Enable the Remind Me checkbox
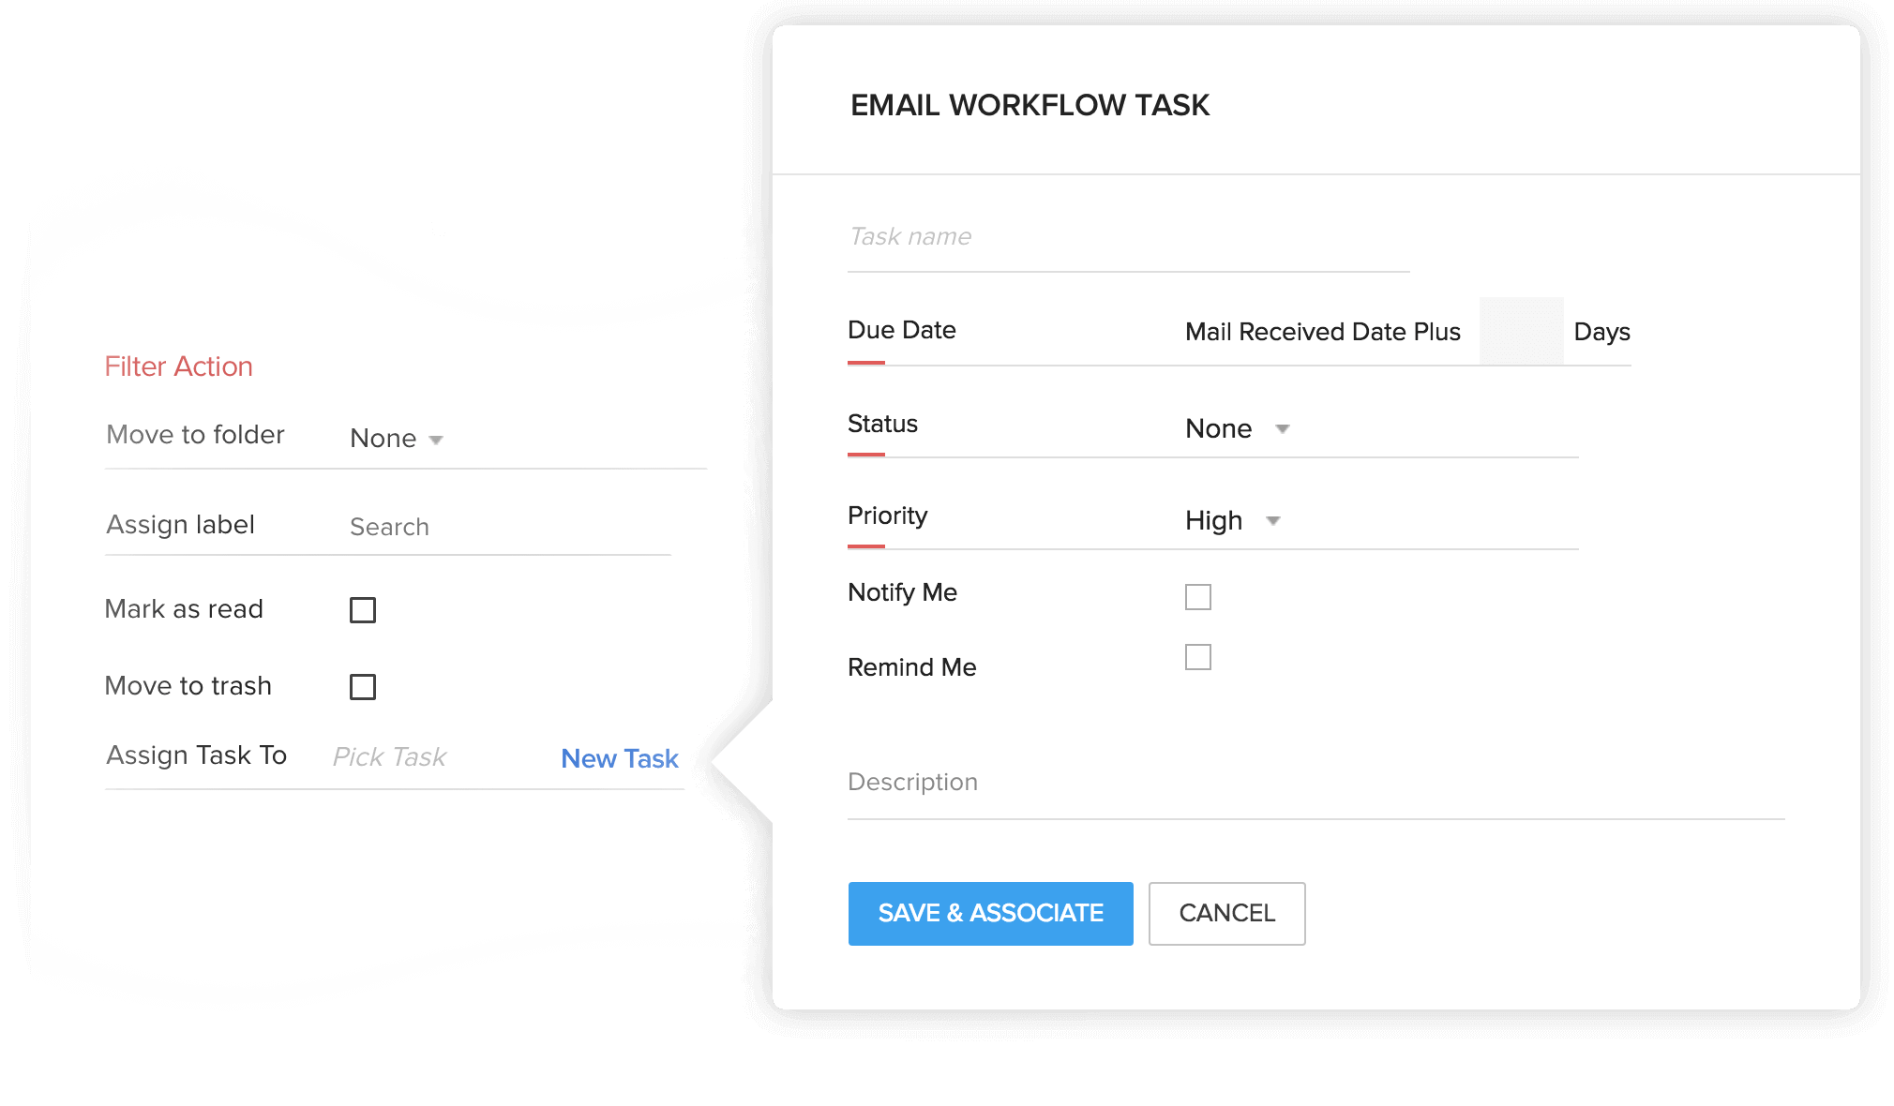Image resolution: width=1894 pixels, height=1106 pixels. (x=1200, y=658)
